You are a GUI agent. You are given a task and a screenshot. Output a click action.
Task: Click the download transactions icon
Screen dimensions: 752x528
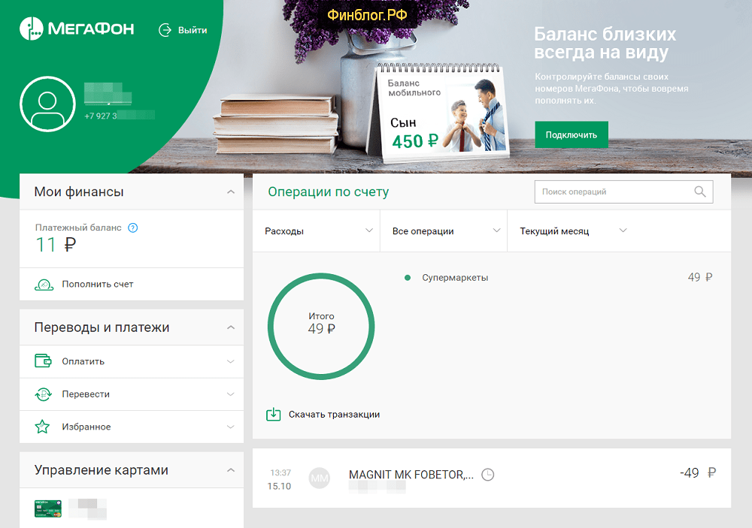point(274,414)
